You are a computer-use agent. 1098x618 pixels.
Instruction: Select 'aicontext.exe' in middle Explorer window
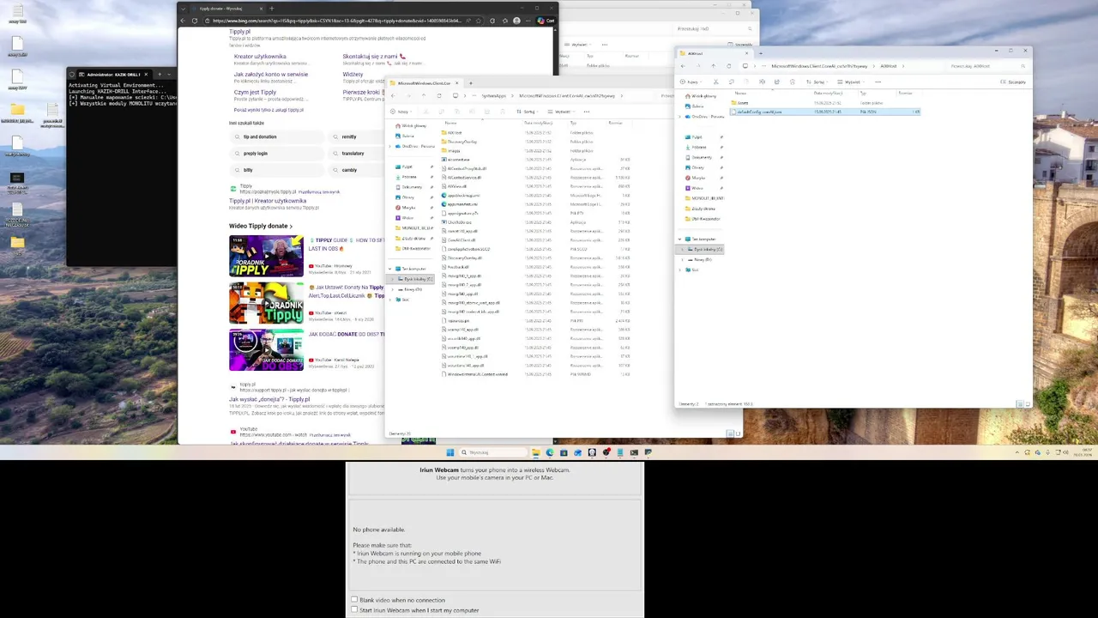point(459,160)
